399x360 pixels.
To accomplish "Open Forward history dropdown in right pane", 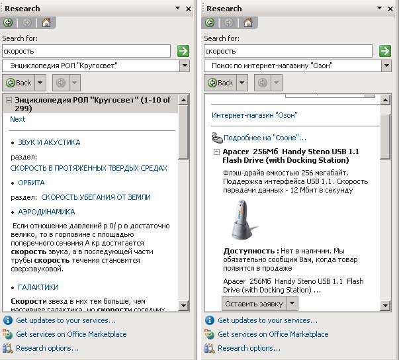I will click(277, 83).
